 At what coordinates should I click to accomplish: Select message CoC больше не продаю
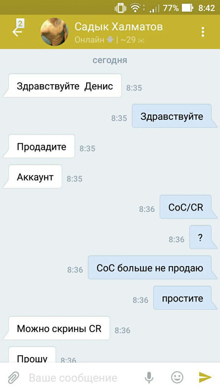click(150, 268)
